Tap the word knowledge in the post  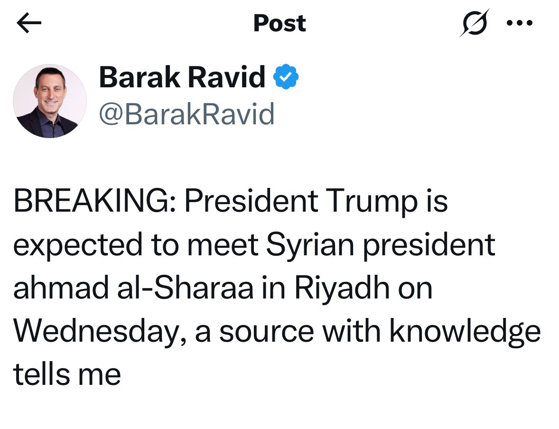pos(465,331)
